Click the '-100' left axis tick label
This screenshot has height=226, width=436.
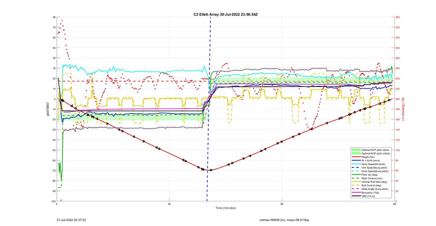tap(52, 201)
